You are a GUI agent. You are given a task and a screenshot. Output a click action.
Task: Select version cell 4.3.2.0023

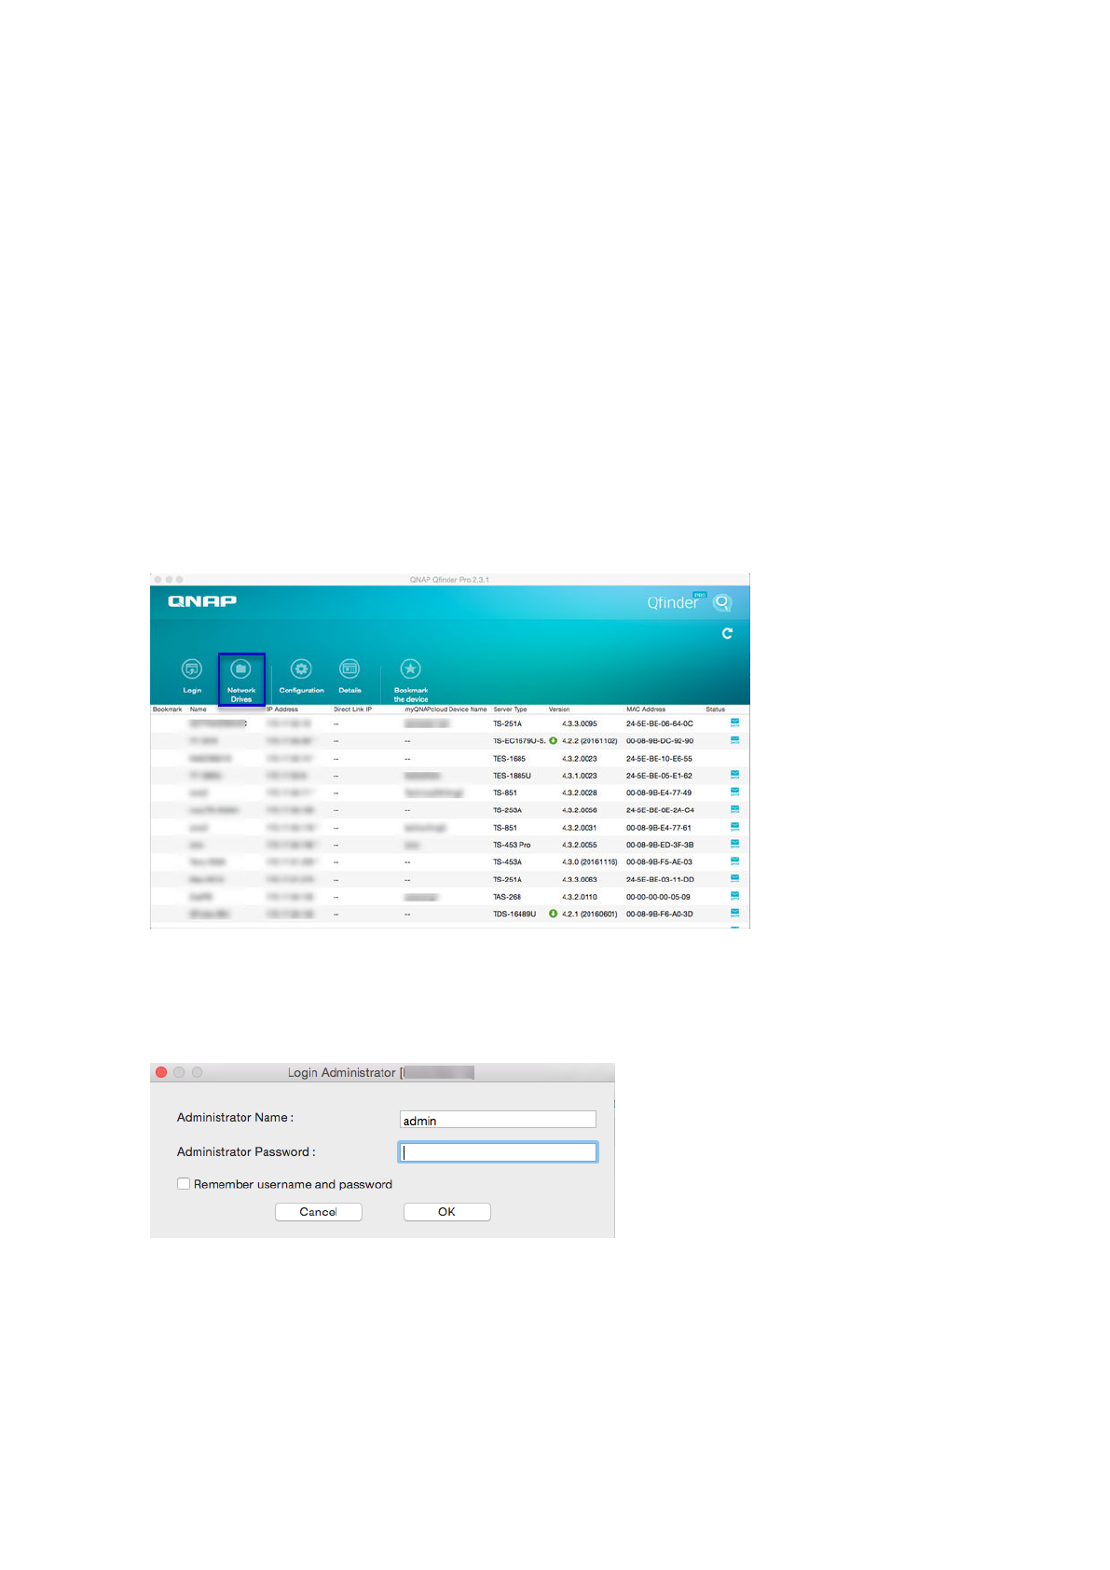pyautogui.click(x=580, y=759)
